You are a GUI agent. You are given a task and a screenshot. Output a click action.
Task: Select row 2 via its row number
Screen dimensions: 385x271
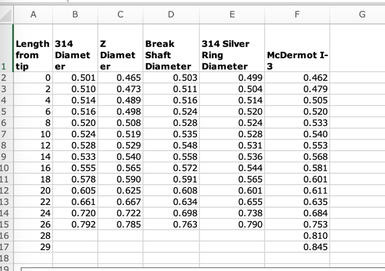(6, 78)
